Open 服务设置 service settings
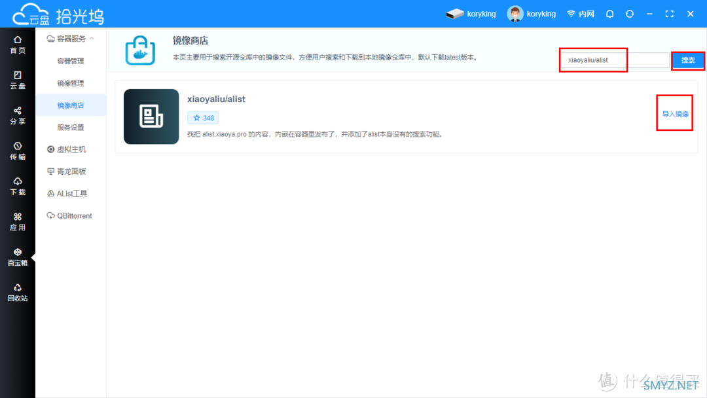707x398 pixels. (x=71, y=127)
